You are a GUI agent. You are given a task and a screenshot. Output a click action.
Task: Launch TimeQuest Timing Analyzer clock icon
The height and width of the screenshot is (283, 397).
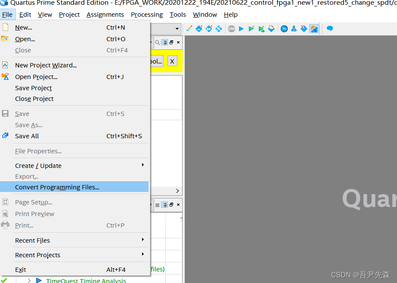point(284,28)
